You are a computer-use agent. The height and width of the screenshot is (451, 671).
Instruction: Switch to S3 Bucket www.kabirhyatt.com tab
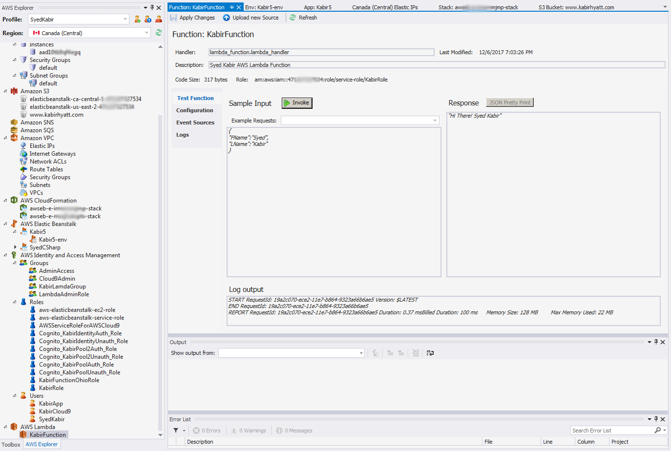(576, 7)
